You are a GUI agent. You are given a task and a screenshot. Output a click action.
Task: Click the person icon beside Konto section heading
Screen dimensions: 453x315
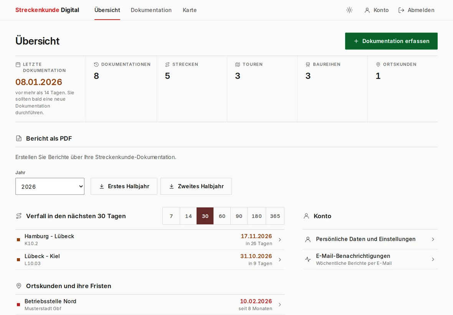coord(306,216)
